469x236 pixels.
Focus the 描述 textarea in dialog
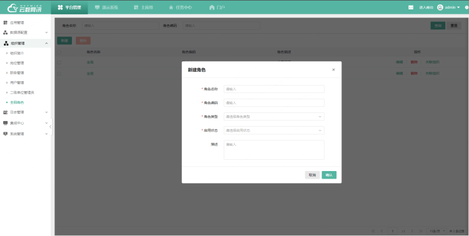click(x=274, y=150)
